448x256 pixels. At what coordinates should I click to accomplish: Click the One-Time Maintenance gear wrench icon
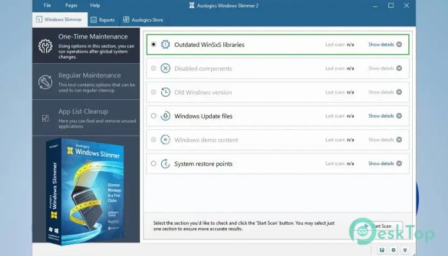[x=45, y=46]
